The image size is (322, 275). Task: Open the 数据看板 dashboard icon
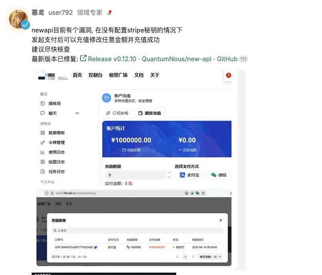pos(42,132)
